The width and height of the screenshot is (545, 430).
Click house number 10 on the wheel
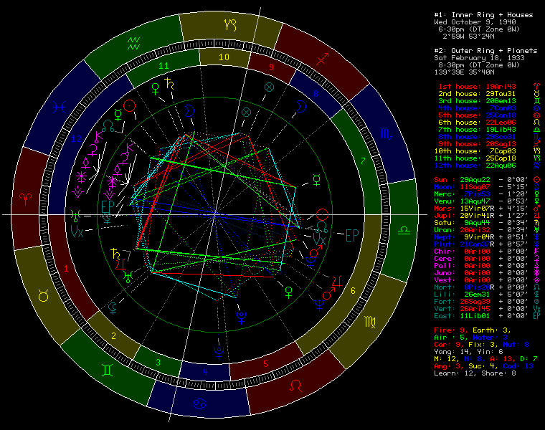[224, 57]
